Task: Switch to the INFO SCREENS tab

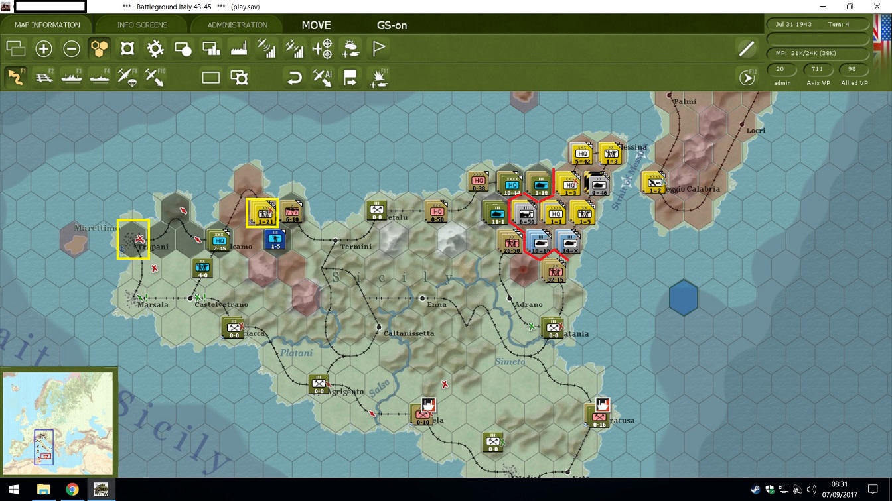Action: coord(142,25)
